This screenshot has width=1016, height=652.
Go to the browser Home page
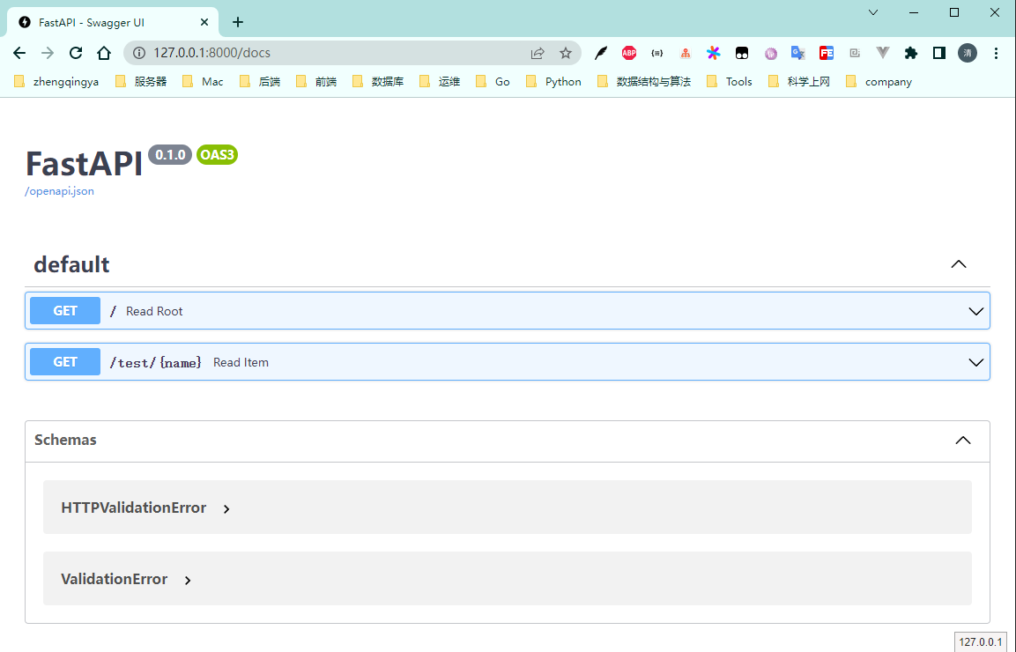[104, 53]
